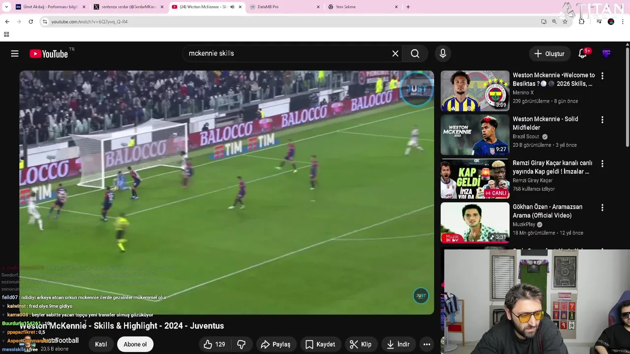Viewport: 630px width, 354px height.
Task: Close the DataMB Pro tab
Action: [318, 7]
